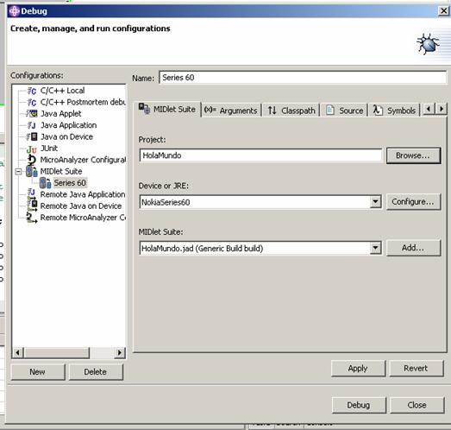Click the Apply button
The width and height of the screenshot is (451, 430).
(358, 369)
